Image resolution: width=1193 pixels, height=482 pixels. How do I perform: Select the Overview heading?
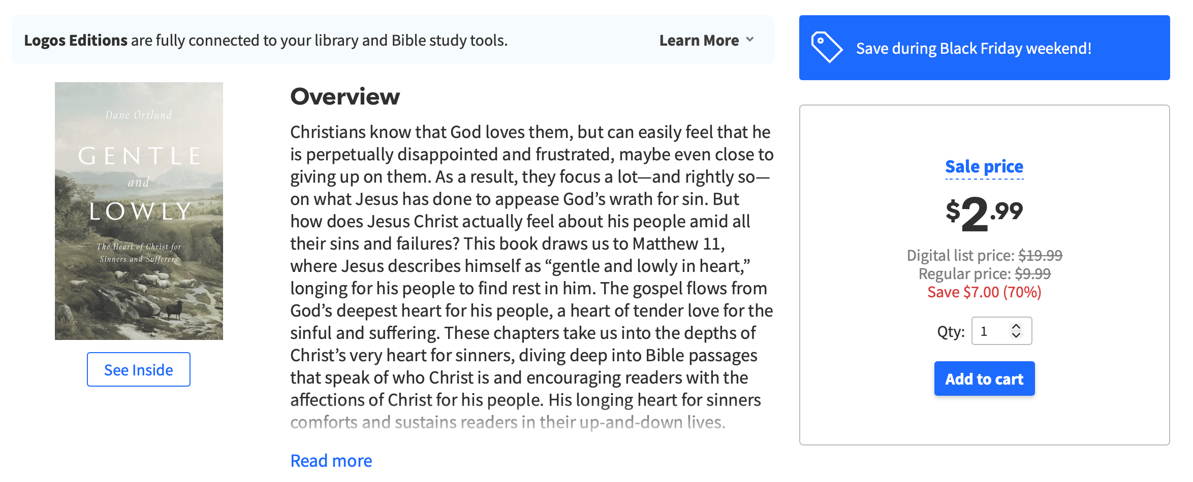pyautogui.click(x=345, y=96)
